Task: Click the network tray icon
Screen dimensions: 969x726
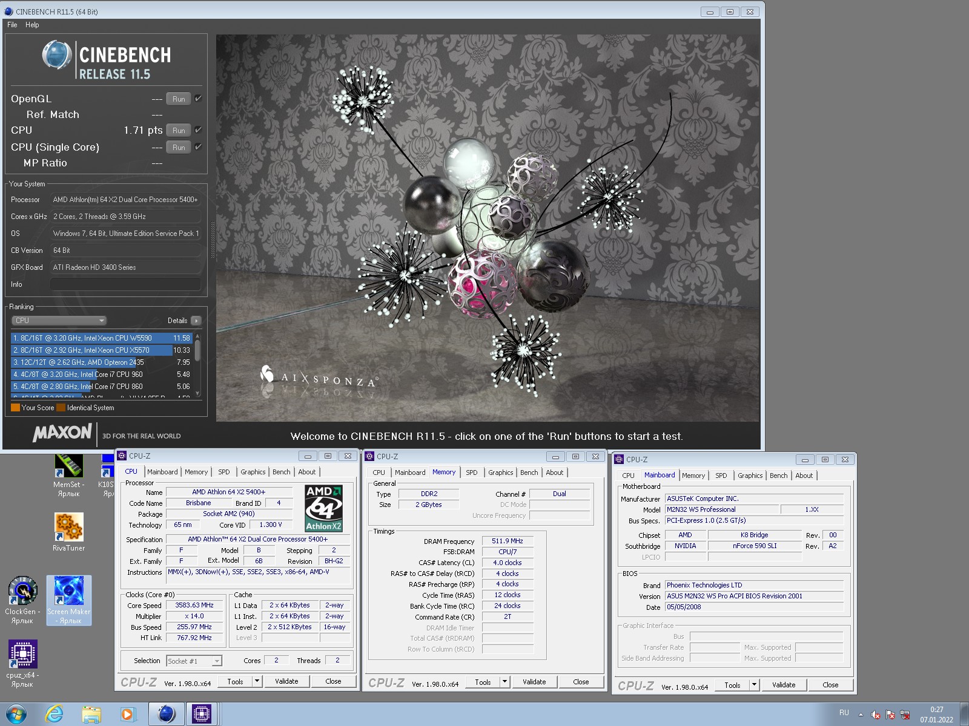Action: tap(905, 715)
